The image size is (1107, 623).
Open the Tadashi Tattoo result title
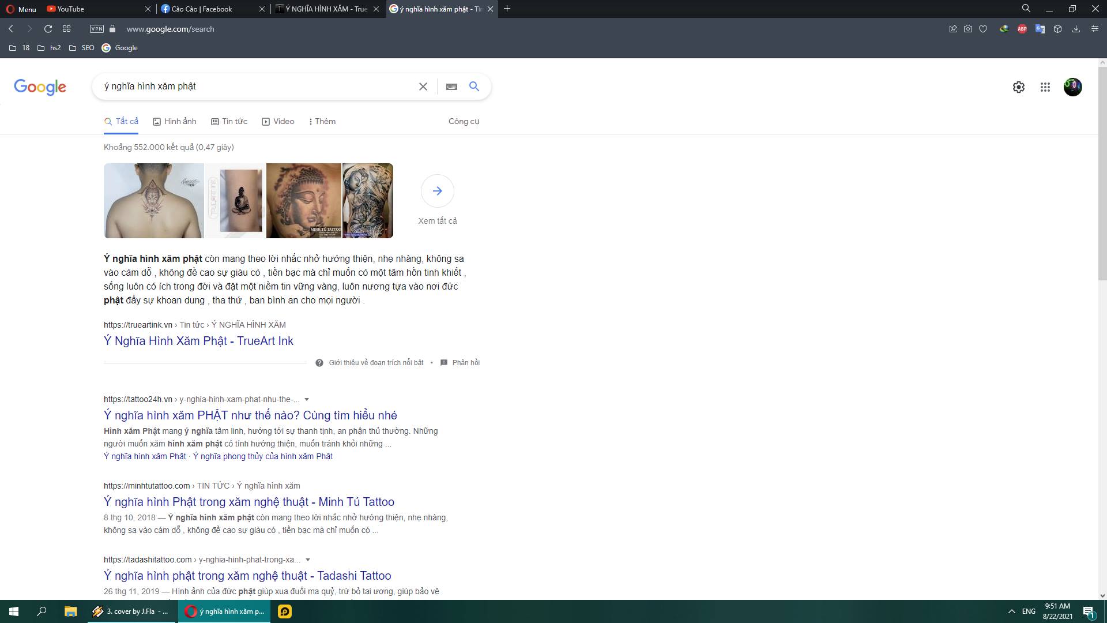point(247,576)
